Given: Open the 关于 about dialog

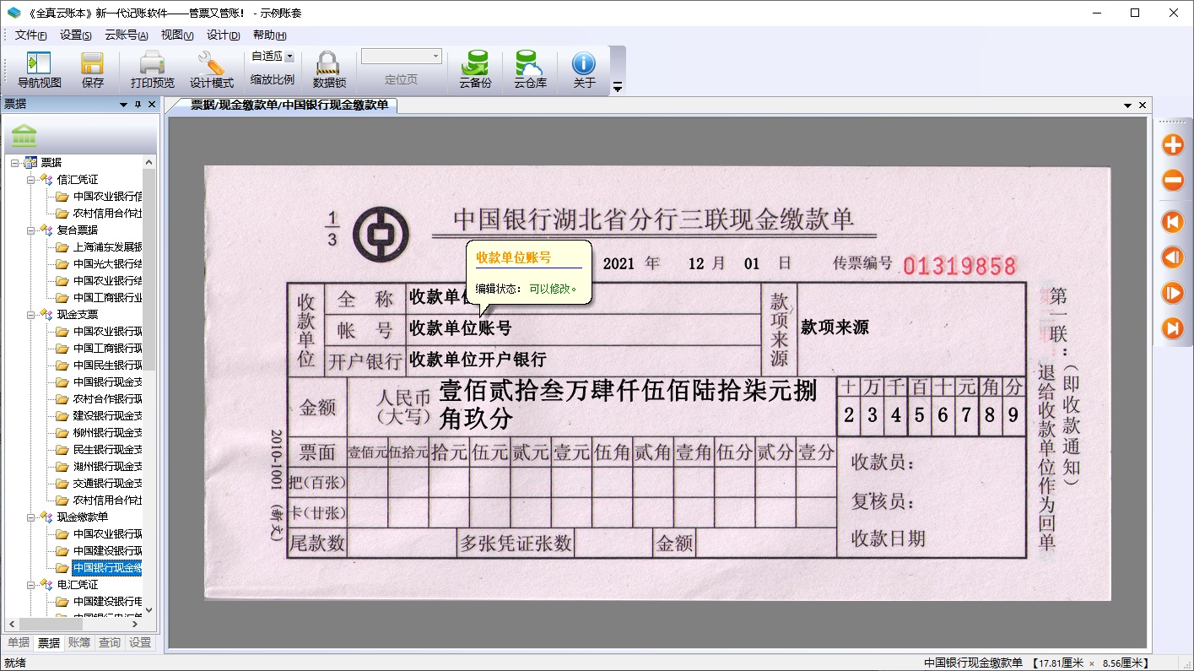Looking at the screenshot, I should [x=584, y=70].
